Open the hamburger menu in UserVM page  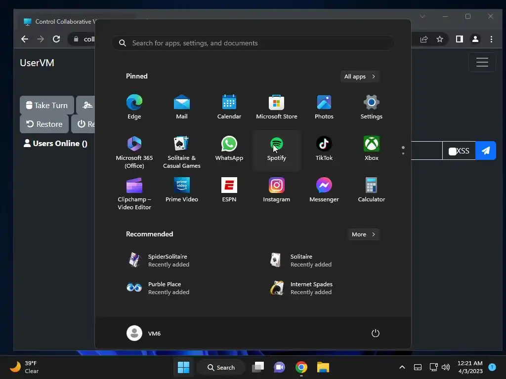[482, 62]
